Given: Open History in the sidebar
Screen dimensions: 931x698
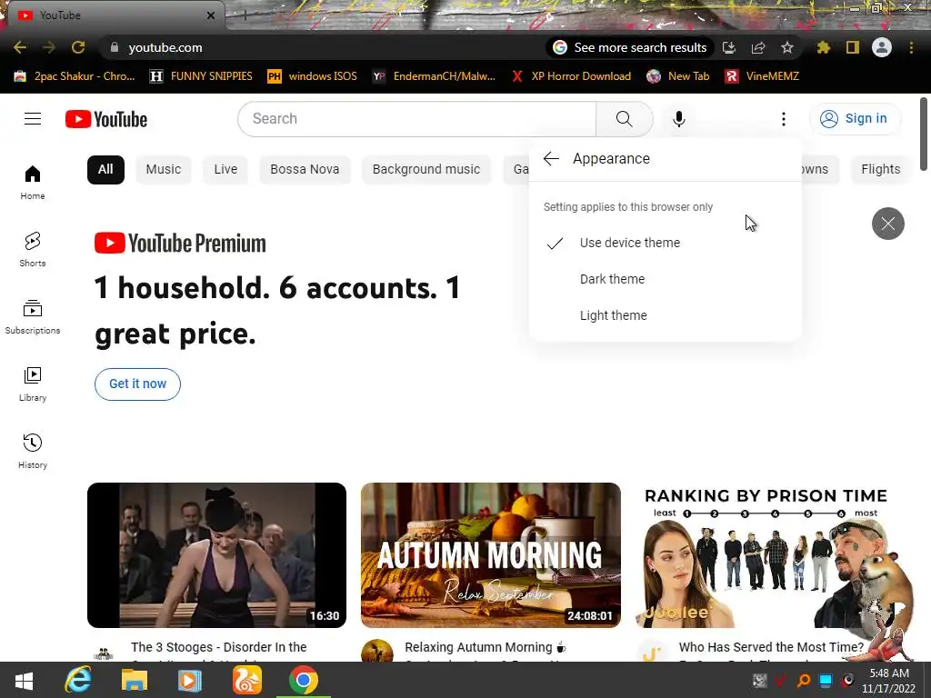Looking at the screenshot, I should pyautogui.click(x=33, y=451).
